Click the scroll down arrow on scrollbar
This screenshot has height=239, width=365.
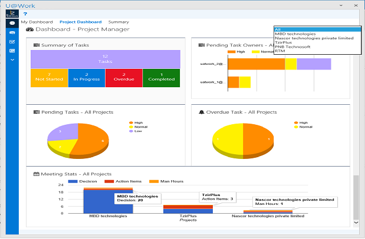[355, 223]
